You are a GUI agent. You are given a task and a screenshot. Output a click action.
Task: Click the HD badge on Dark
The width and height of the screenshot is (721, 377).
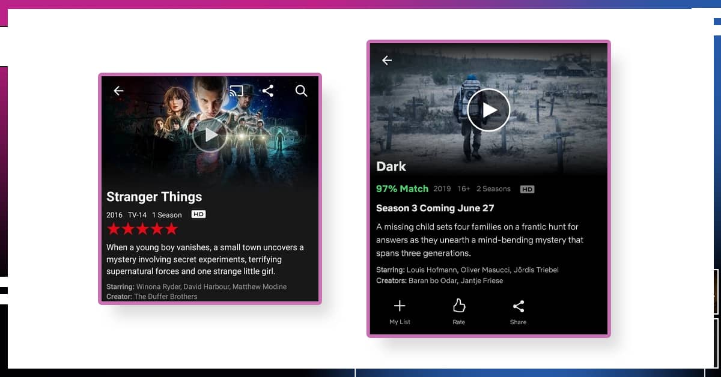pyautogui.click(x=527, y=189)
